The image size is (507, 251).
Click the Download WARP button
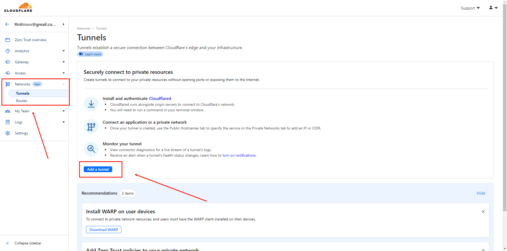coord(104,229)
